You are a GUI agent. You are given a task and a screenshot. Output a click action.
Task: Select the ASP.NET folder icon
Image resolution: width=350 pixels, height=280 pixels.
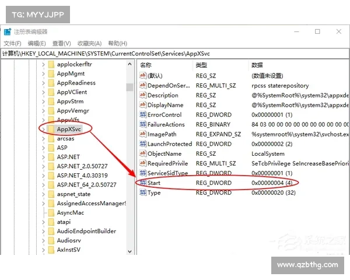(51, 157)
